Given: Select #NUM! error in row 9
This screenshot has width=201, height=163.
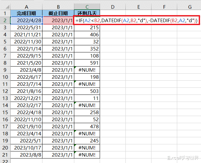Looking at the screenshot, I should click(x=87, y=70).
